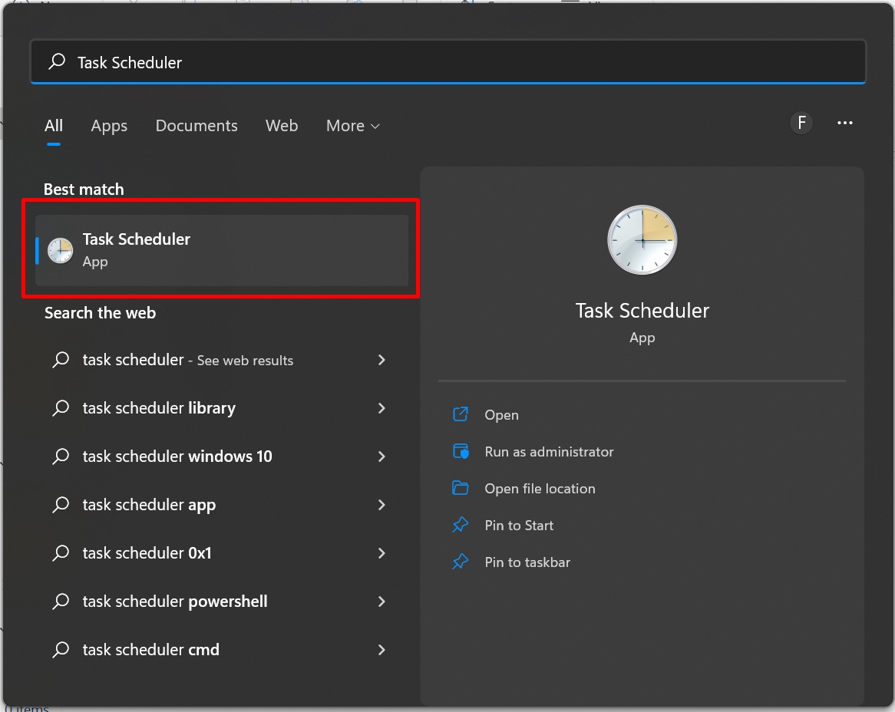This screenshot has width=895, height=712.
Task: Click the search magnifier icon in search box
Action: click(57, 61)
